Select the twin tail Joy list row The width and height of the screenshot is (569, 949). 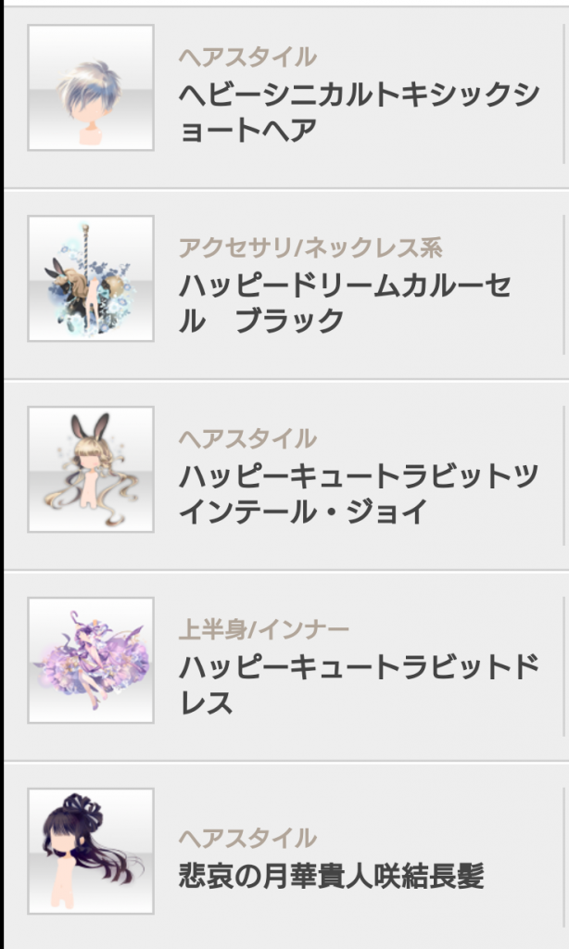tap(286, 475)
